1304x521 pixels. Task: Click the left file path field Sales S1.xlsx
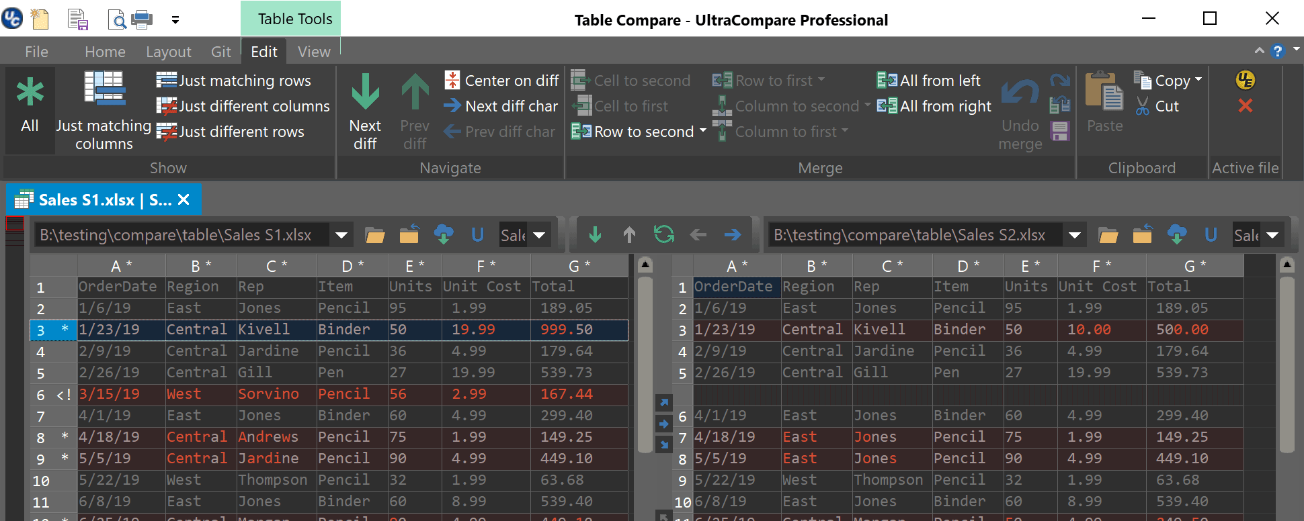pos(181,235)
